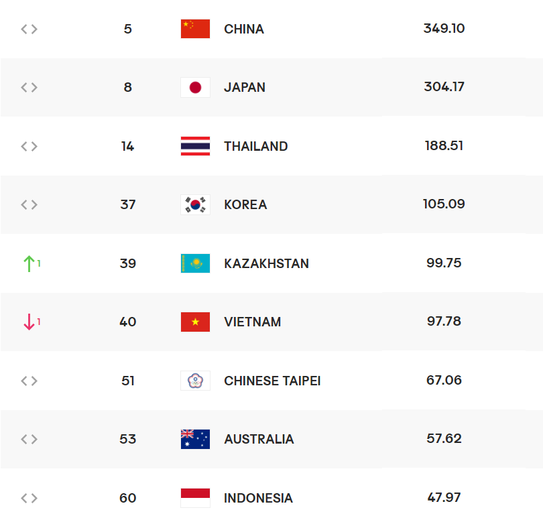This screenshot has height=518, width=543.
Task: Click the Indonesia flag icon
Action: 195,498
